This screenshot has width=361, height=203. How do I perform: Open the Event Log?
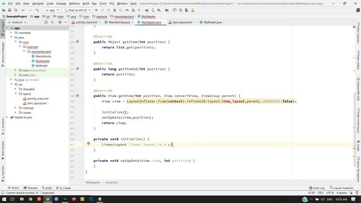coord(317,188)
